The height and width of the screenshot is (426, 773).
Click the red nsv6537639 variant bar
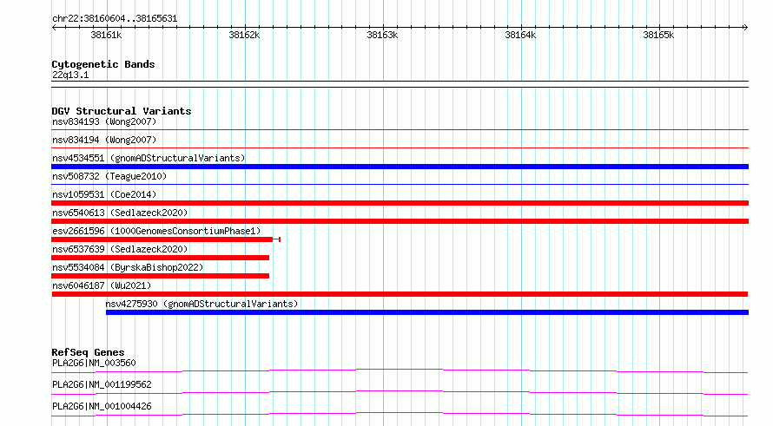(160, 258)
